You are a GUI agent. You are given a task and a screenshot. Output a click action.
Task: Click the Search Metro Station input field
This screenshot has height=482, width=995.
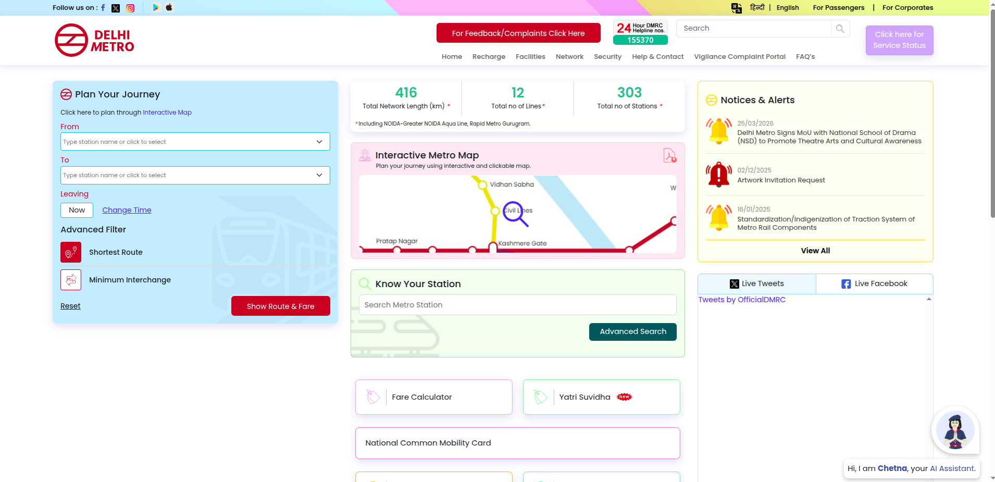(517, 305)
